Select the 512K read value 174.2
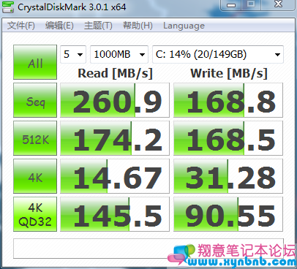The height and width of the screenshot is (269, 297). tap(115, 138)
